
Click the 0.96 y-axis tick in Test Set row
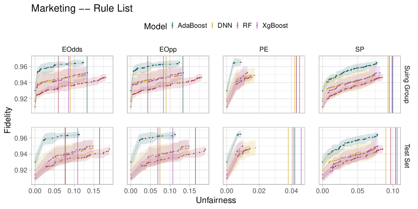pyautogui.click(x=22, y=138)
